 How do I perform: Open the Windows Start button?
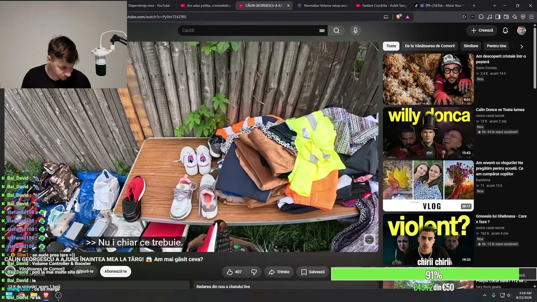[x=9, y=295]
